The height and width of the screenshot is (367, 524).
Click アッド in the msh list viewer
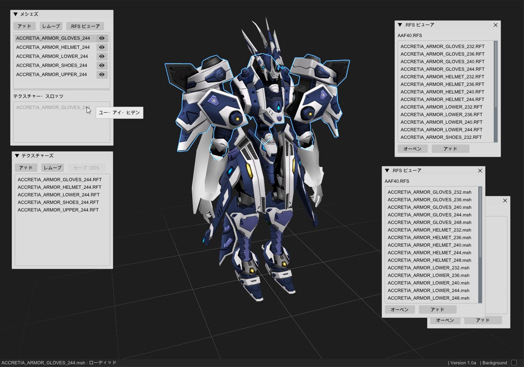pos(438,309)
